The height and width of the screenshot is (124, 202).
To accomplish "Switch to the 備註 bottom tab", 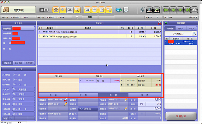I will coord(145,95).
